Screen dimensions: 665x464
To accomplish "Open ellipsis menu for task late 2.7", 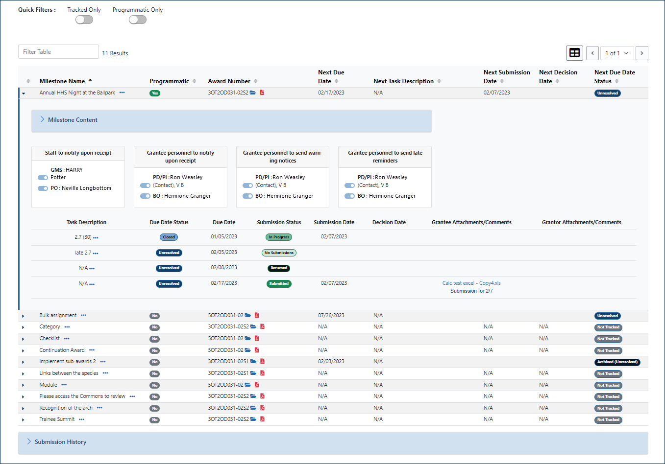I will (96, 254).
